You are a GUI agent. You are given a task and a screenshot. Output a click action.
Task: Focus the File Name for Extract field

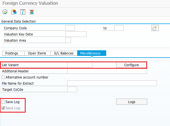(112, 83)
